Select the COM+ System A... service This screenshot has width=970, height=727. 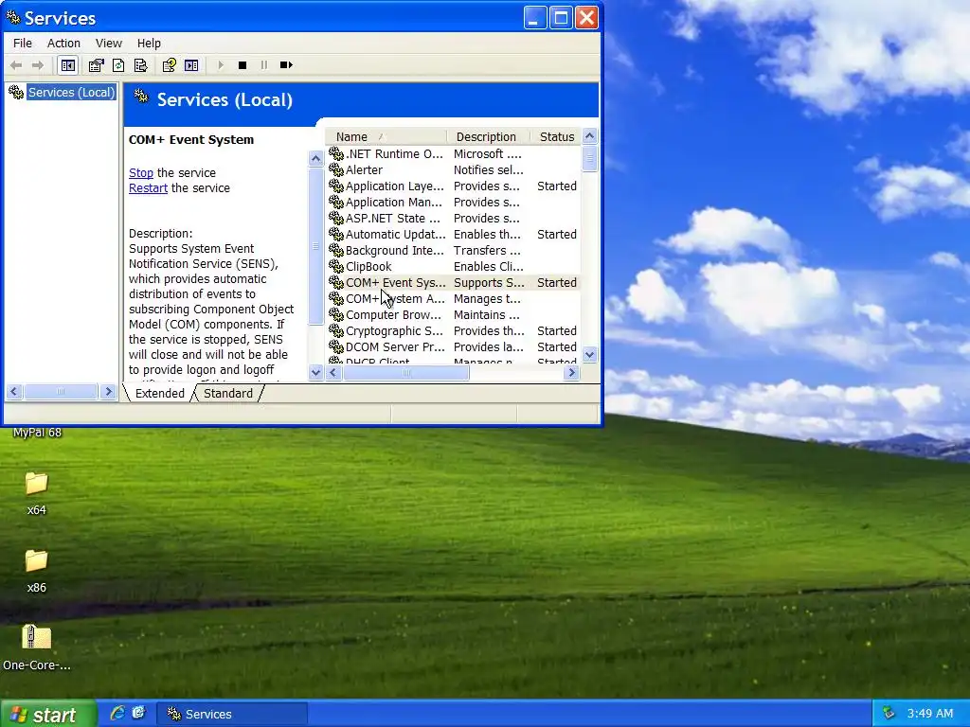(454, 298)
